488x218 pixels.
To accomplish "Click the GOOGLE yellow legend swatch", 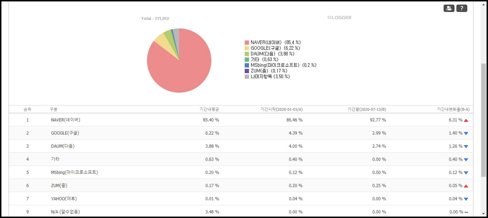I will 247,48.
